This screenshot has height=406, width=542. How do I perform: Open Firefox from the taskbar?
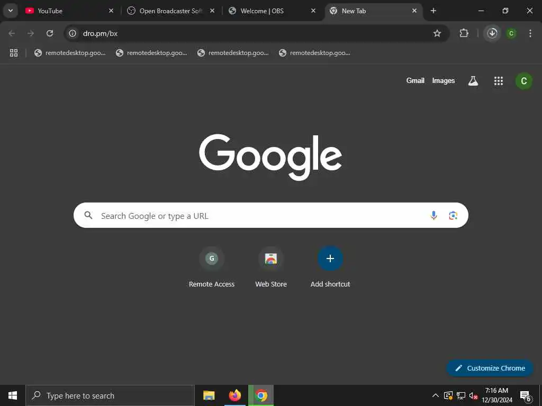tap(235, 395)
